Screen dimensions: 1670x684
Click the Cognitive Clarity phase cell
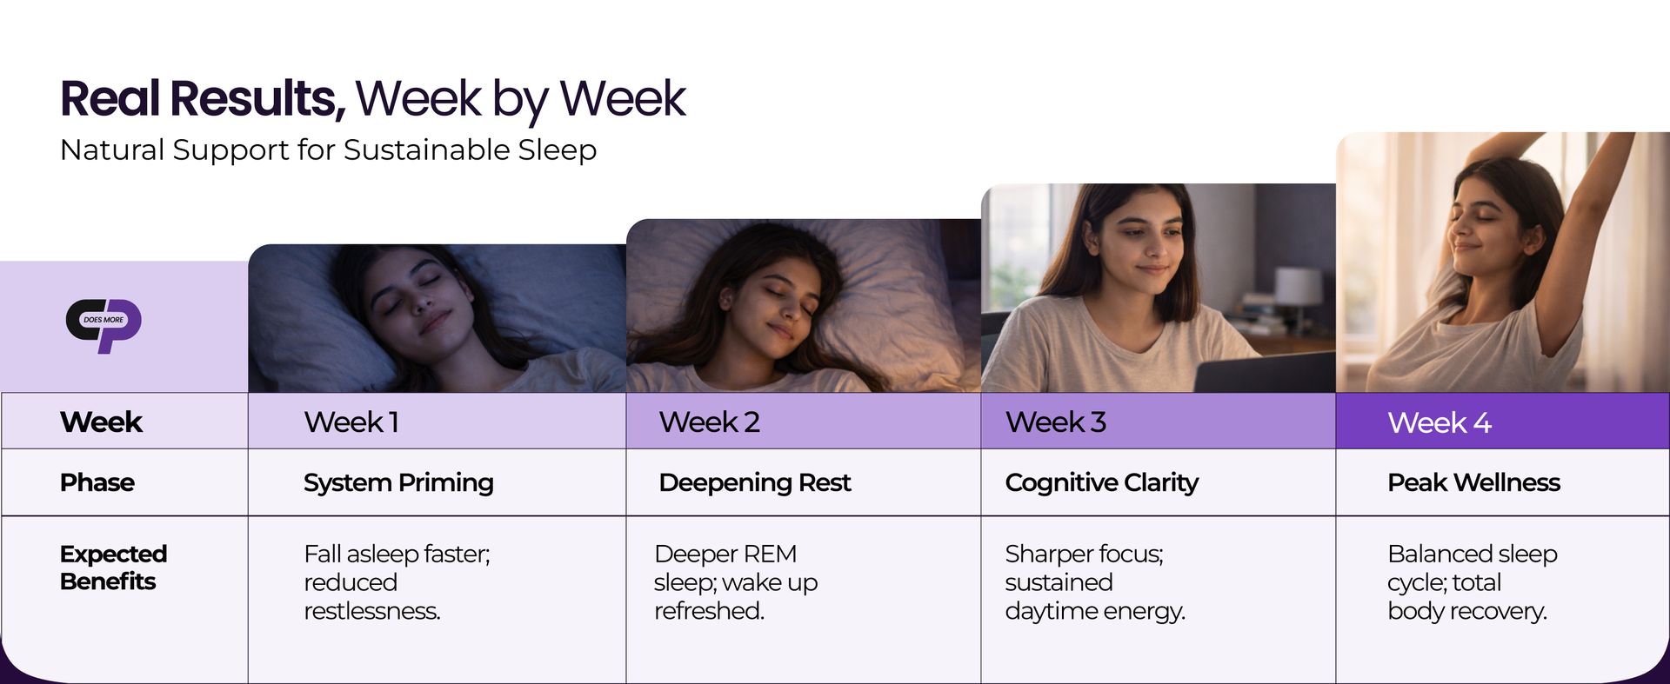tap(1159, 482)
